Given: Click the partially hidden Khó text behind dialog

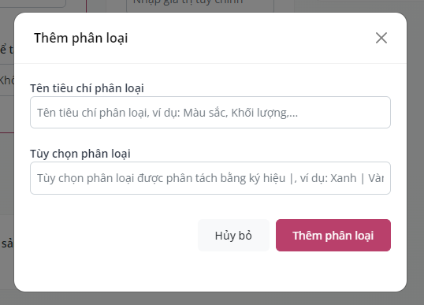Looking at the screenshot, I should (x=7, y=80).
